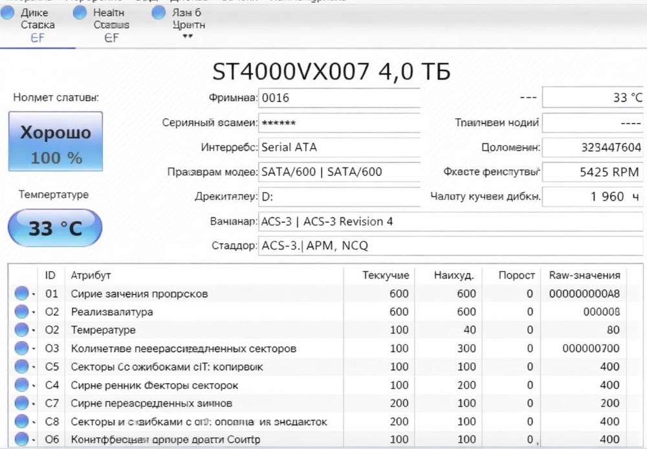Viewport: 647px width, 449px height.
Task: Click the field showing ACS-3 | ACS-3 Revision 4
Action: (450, 222)
